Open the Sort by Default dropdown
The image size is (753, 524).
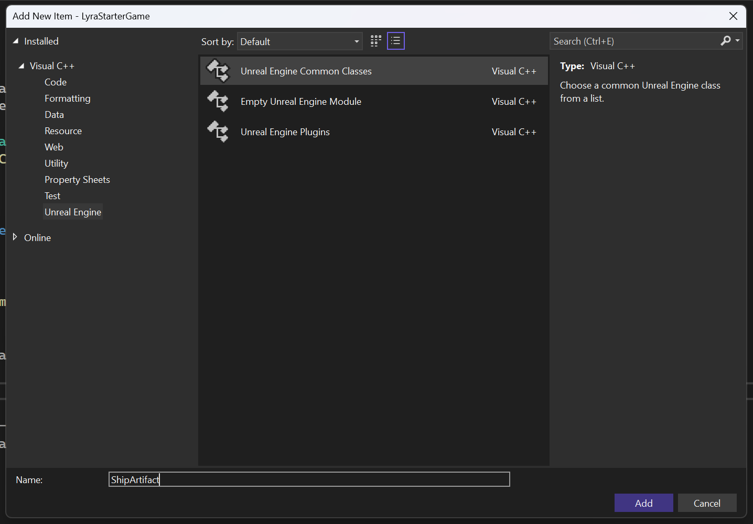(x=300, y=41)
